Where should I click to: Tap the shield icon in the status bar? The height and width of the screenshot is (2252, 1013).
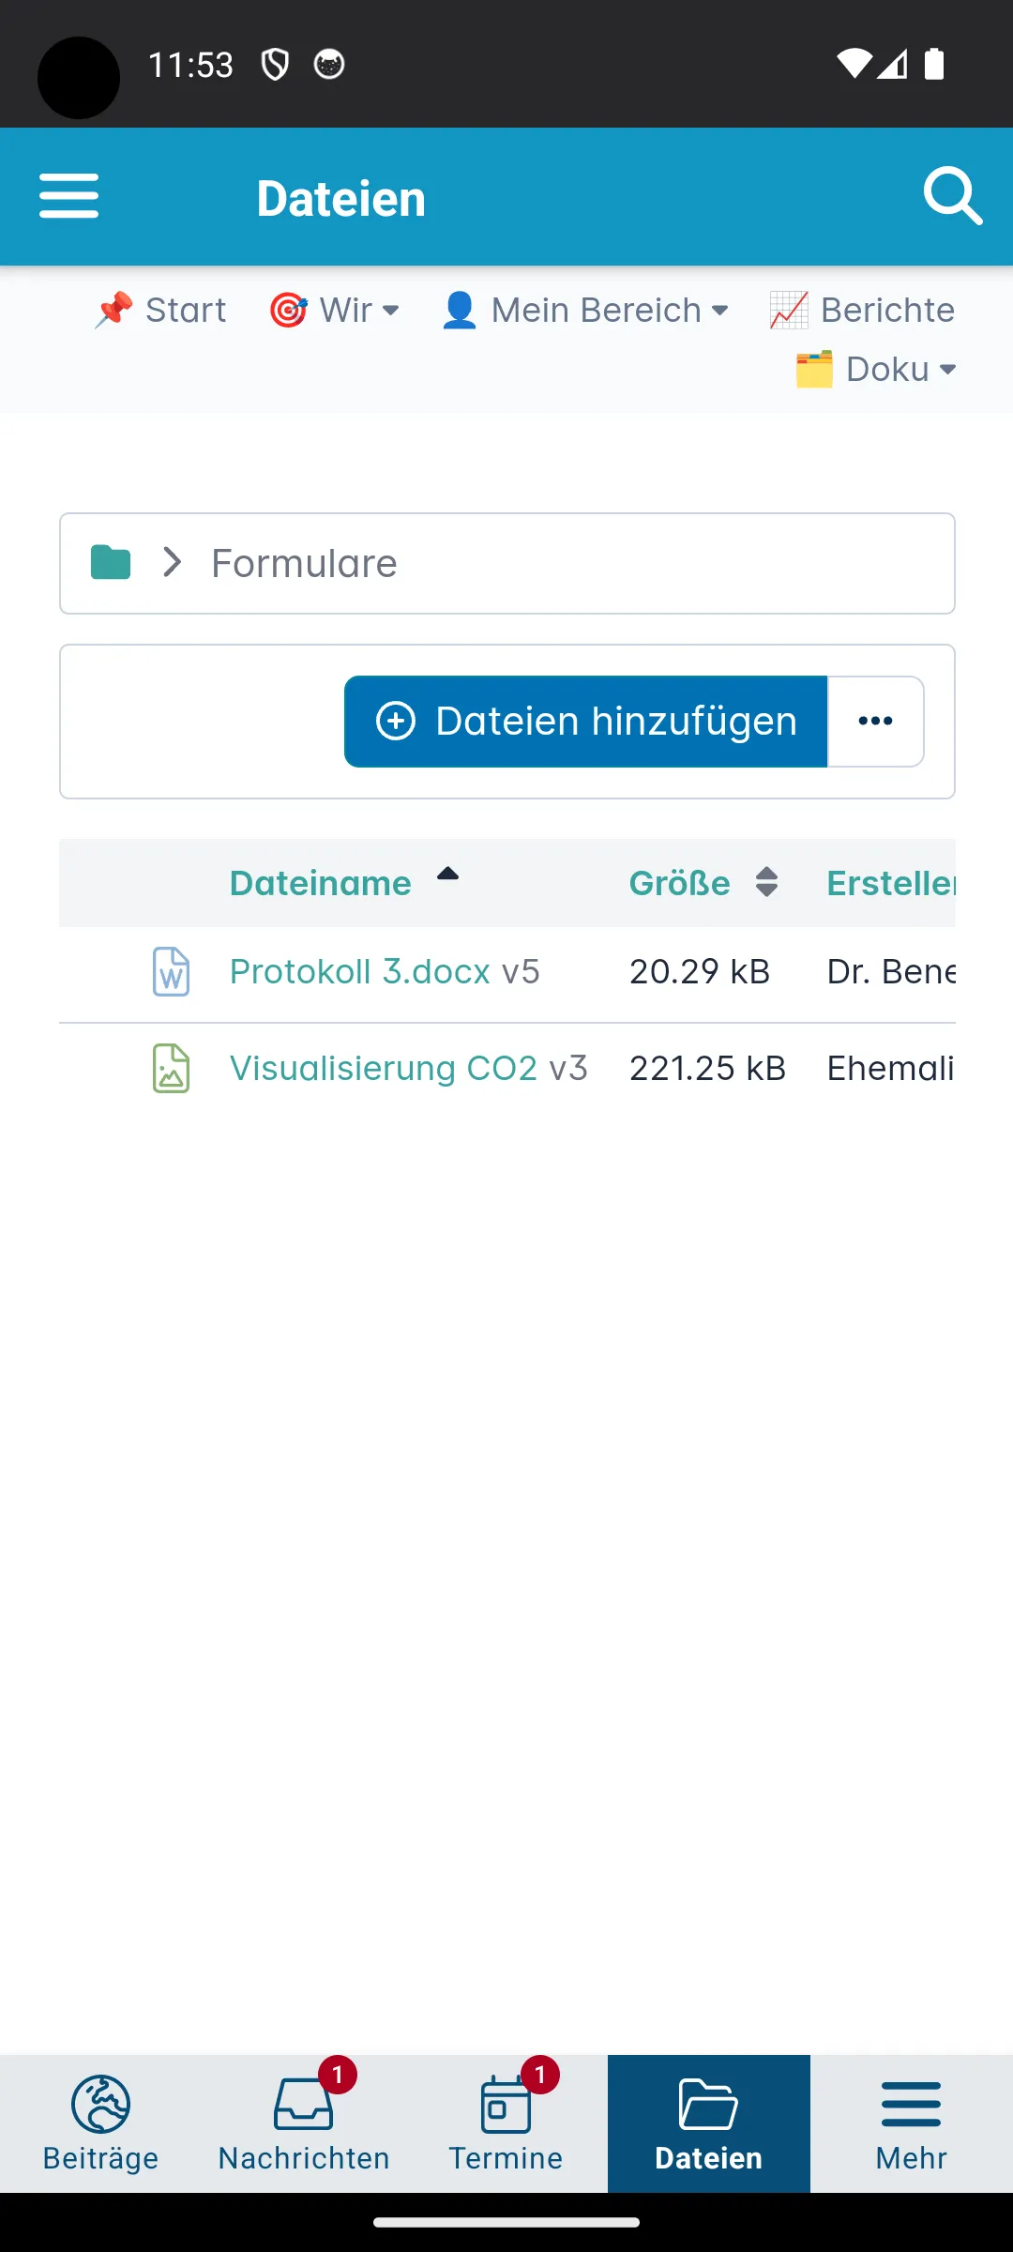[x=275, y=65]
